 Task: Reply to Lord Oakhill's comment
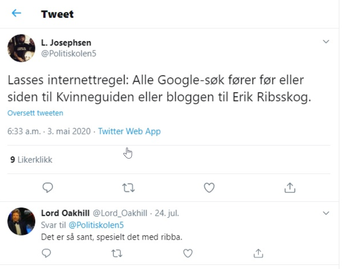[46, 253]
